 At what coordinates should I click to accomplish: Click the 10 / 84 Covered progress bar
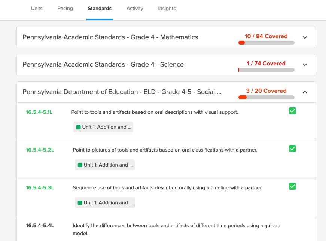(266, 43)
